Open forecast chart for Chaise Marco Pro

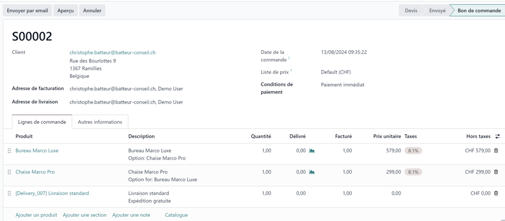coord(312,172)
